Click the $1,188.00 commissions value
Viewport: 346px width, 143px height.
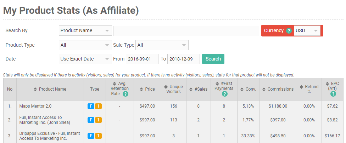[x=278, y=106]
